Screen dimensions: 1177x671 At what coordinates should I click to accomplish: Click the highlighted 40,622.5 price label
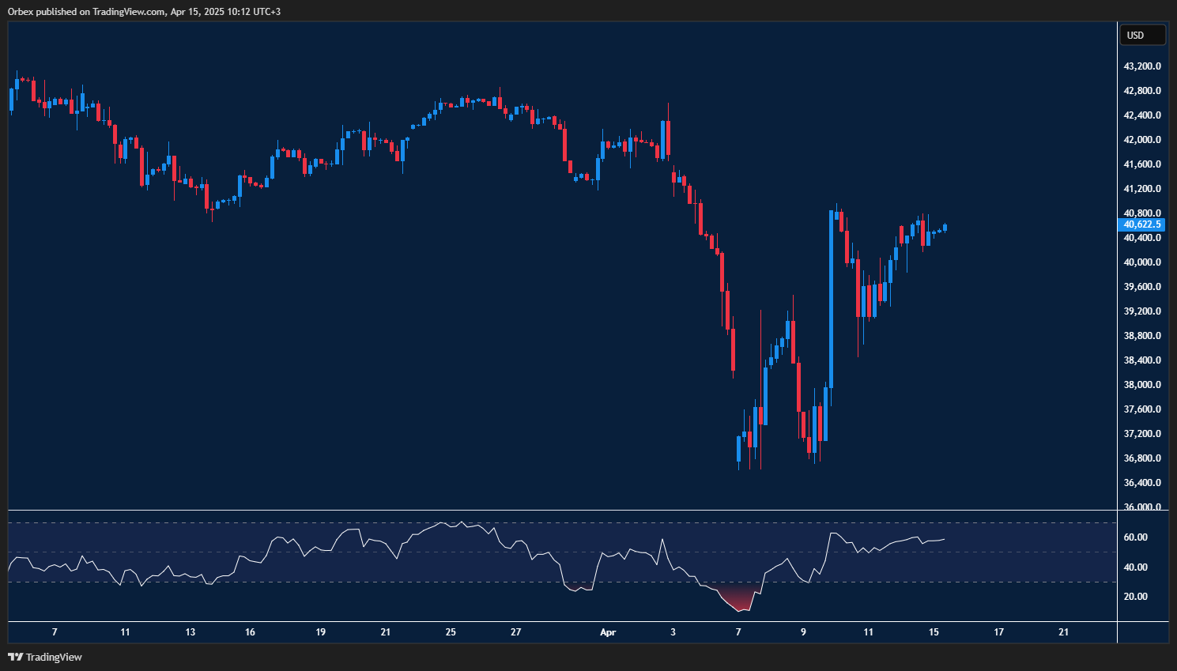pos(1141,224)
